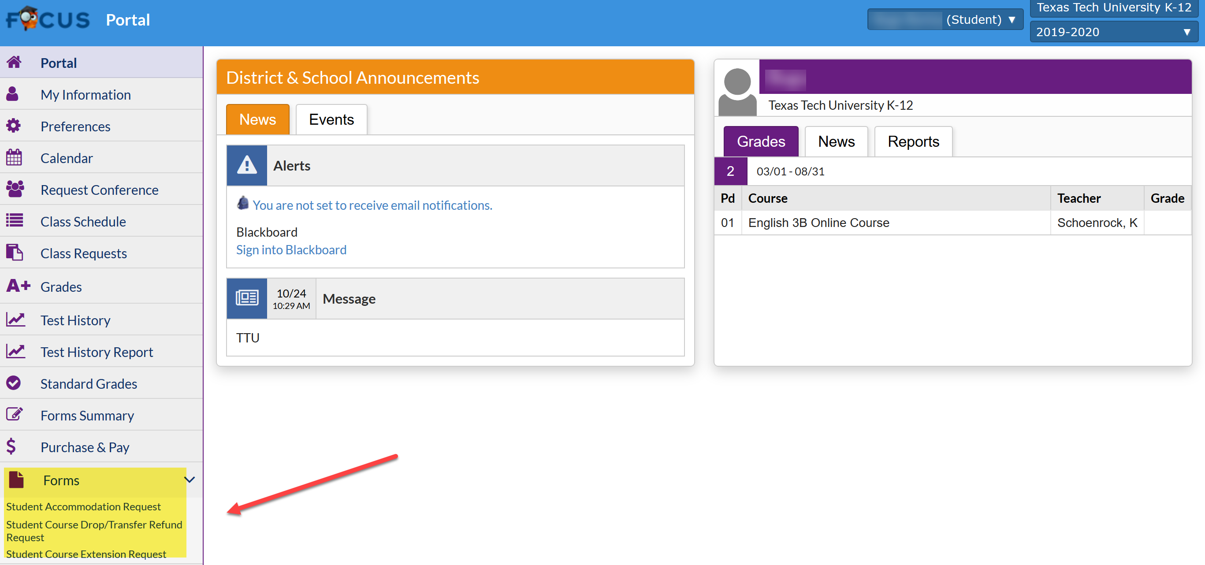This screenshot has height=565, width=1205.
Task: Open Student Accommodation Request form
Action: click(x=83, y=506)
